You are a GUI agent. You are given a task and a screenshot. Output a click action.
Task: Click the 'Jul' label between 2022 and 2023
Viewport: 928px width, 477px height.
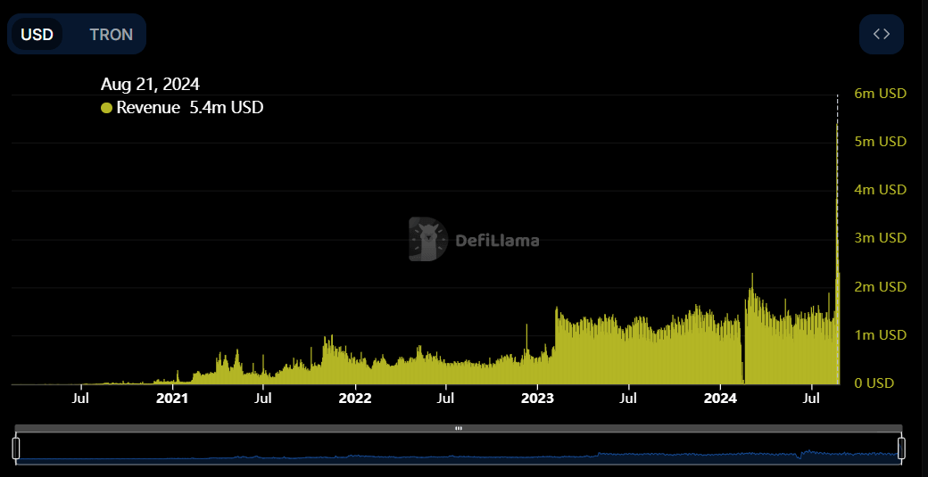click(x=446, y=399)
